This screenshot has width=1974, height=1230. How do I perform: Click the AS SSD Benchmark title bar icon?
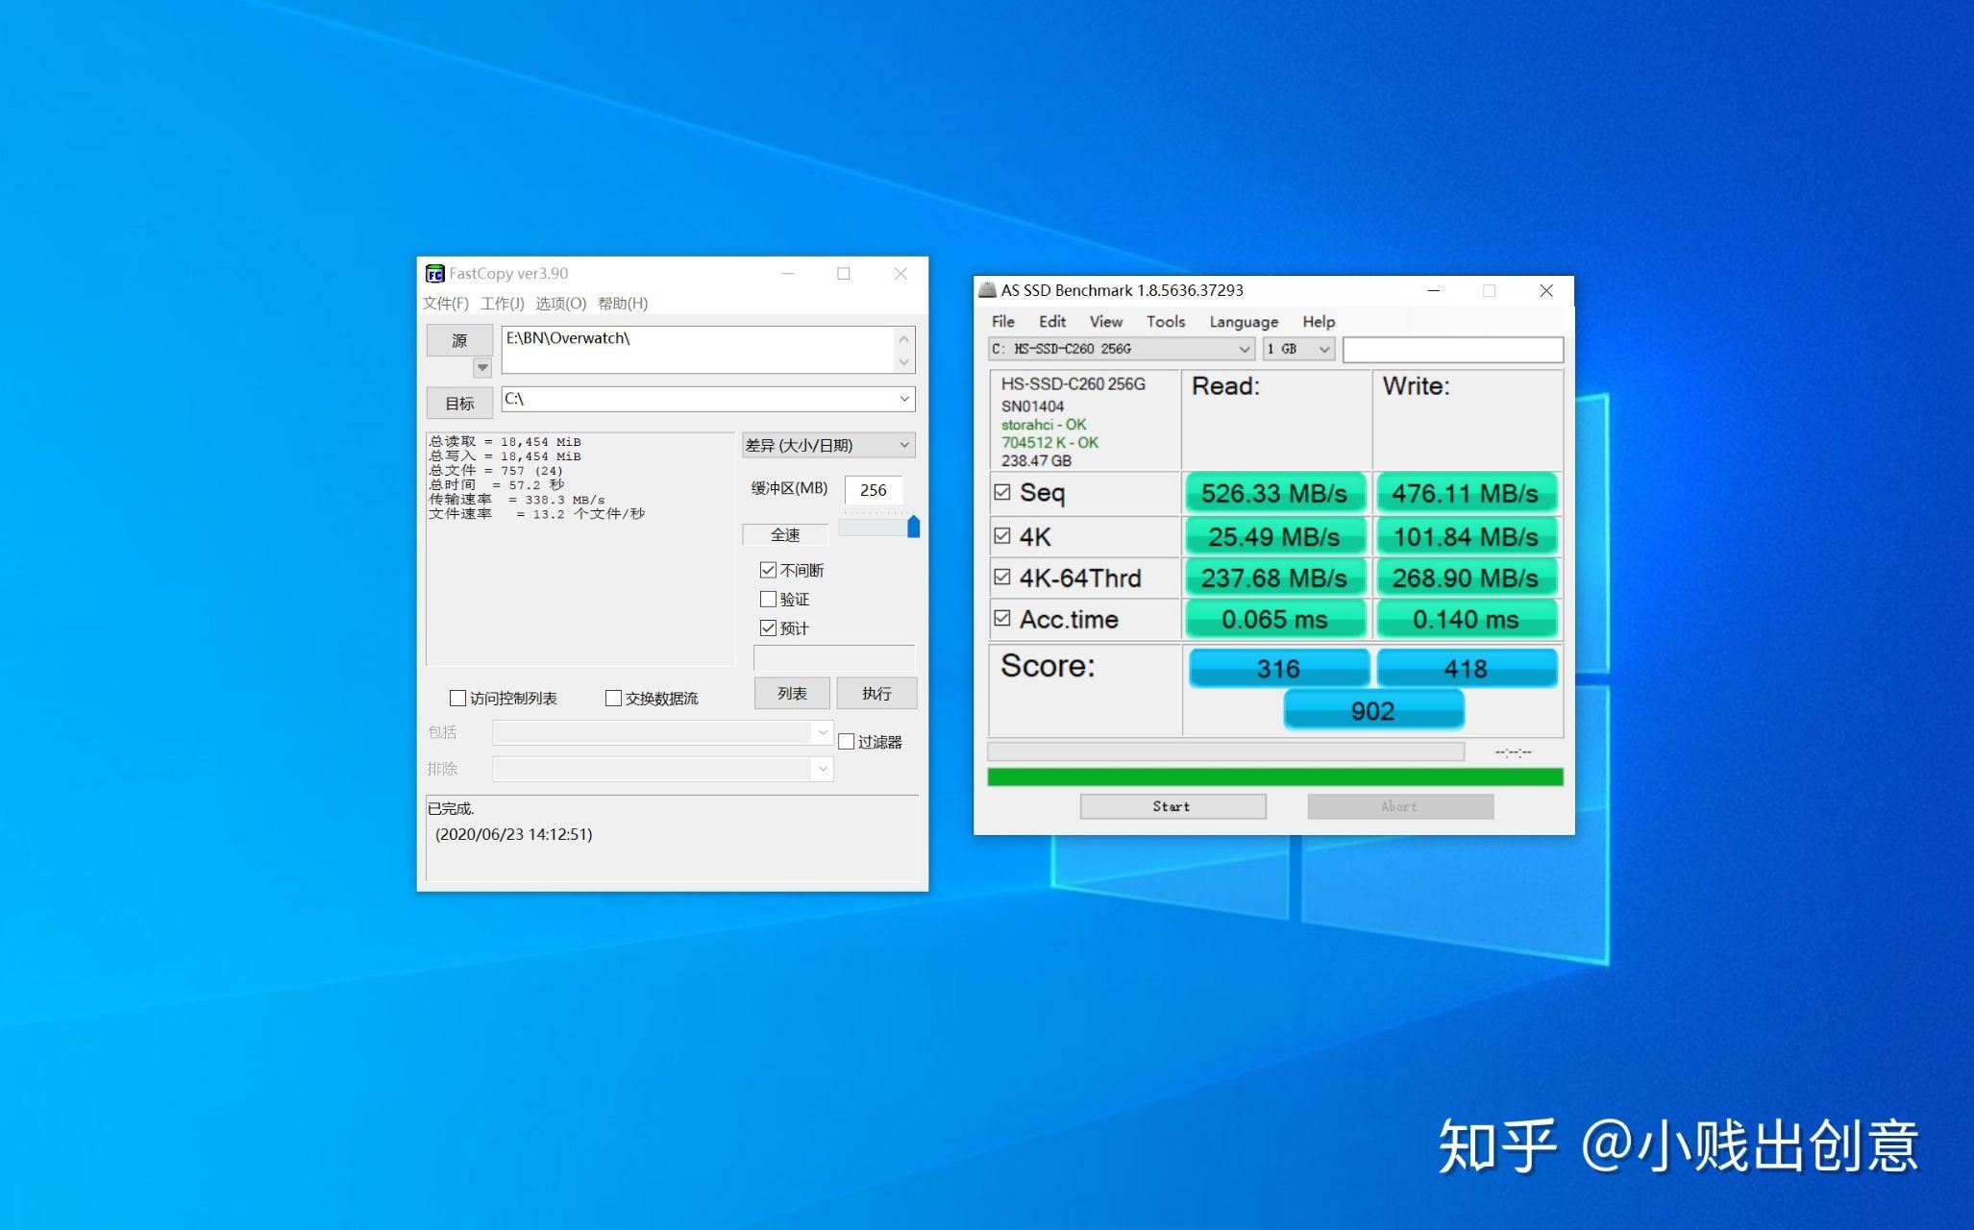click(x=987, y=290)
